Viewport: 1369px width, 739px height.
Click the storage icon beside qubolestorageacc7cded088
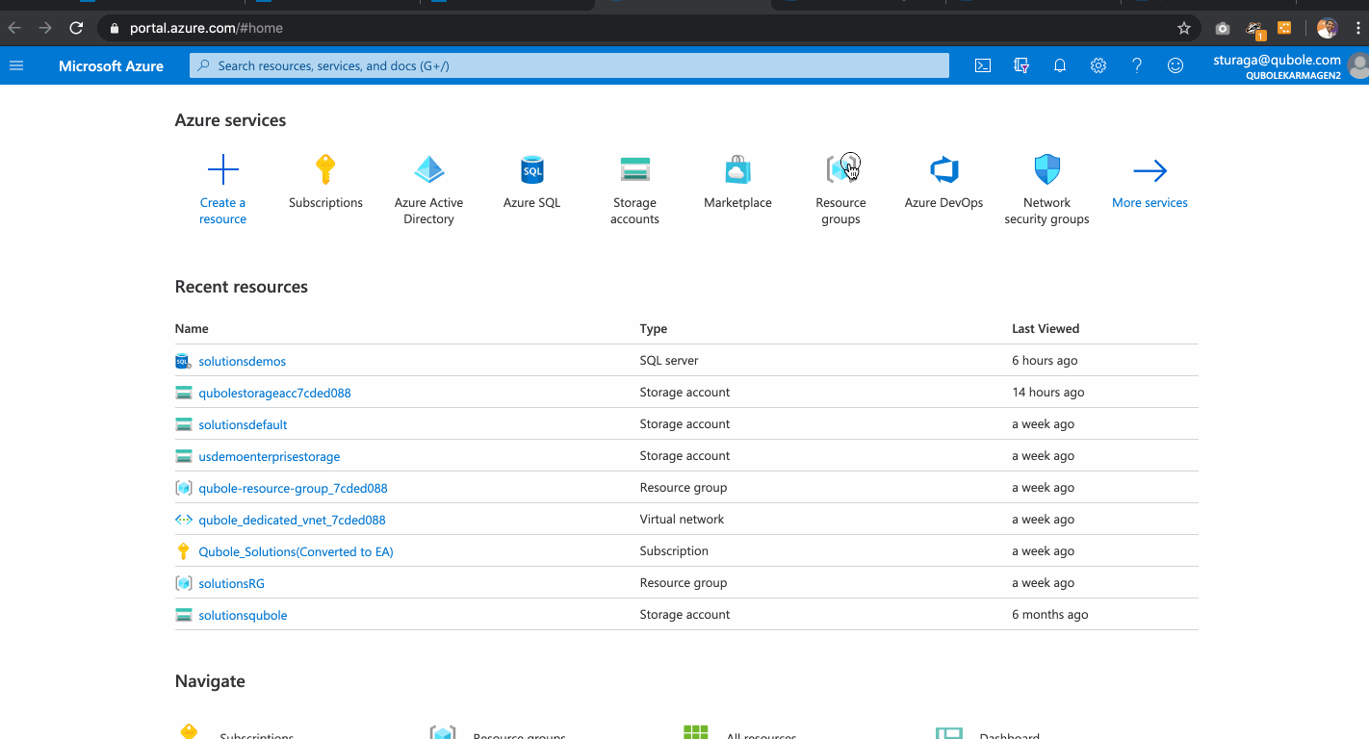[x=184, y=393]
